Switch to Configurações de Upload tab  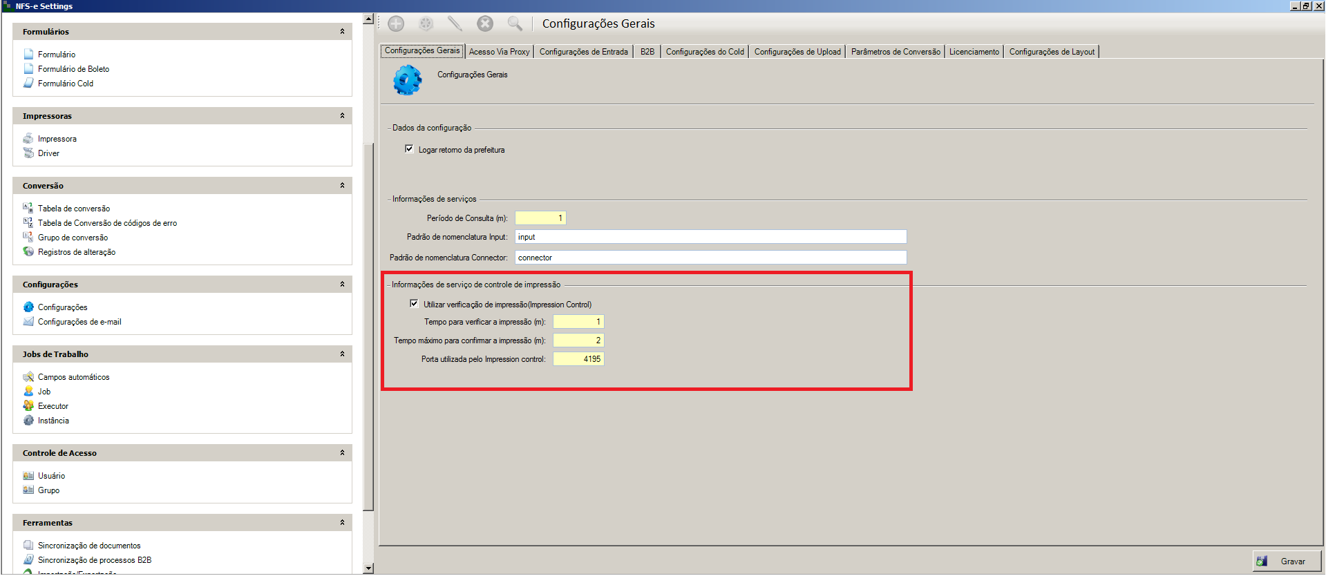[x=797, y=52]
